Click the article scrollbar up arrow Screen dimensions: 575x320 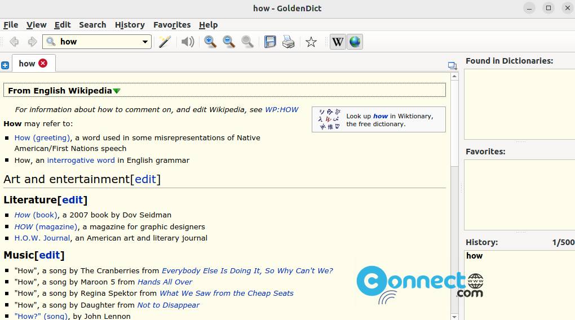pos(454,76)
